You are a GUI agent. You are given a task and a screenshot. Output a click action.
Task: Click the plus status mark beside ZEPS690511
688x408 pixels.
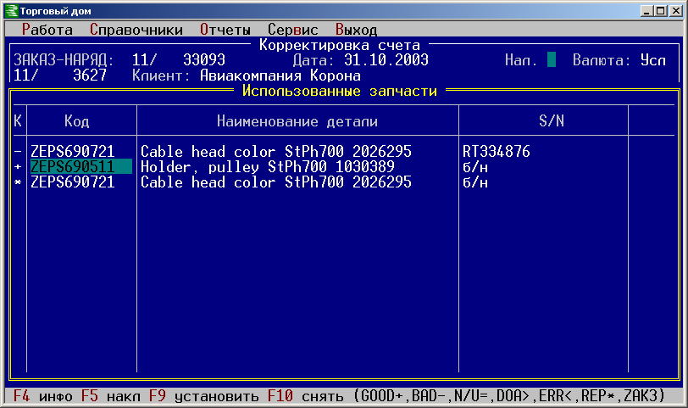tap(18, 167)
